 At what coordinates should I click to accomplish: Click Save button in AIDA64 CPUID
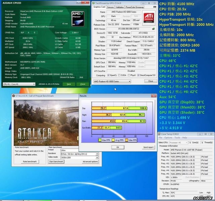coord(69,84)
